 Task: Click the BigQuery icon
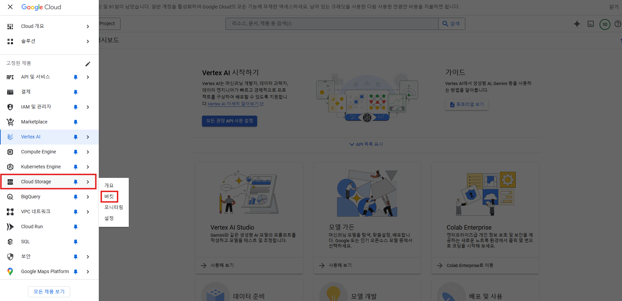(10, 197)
